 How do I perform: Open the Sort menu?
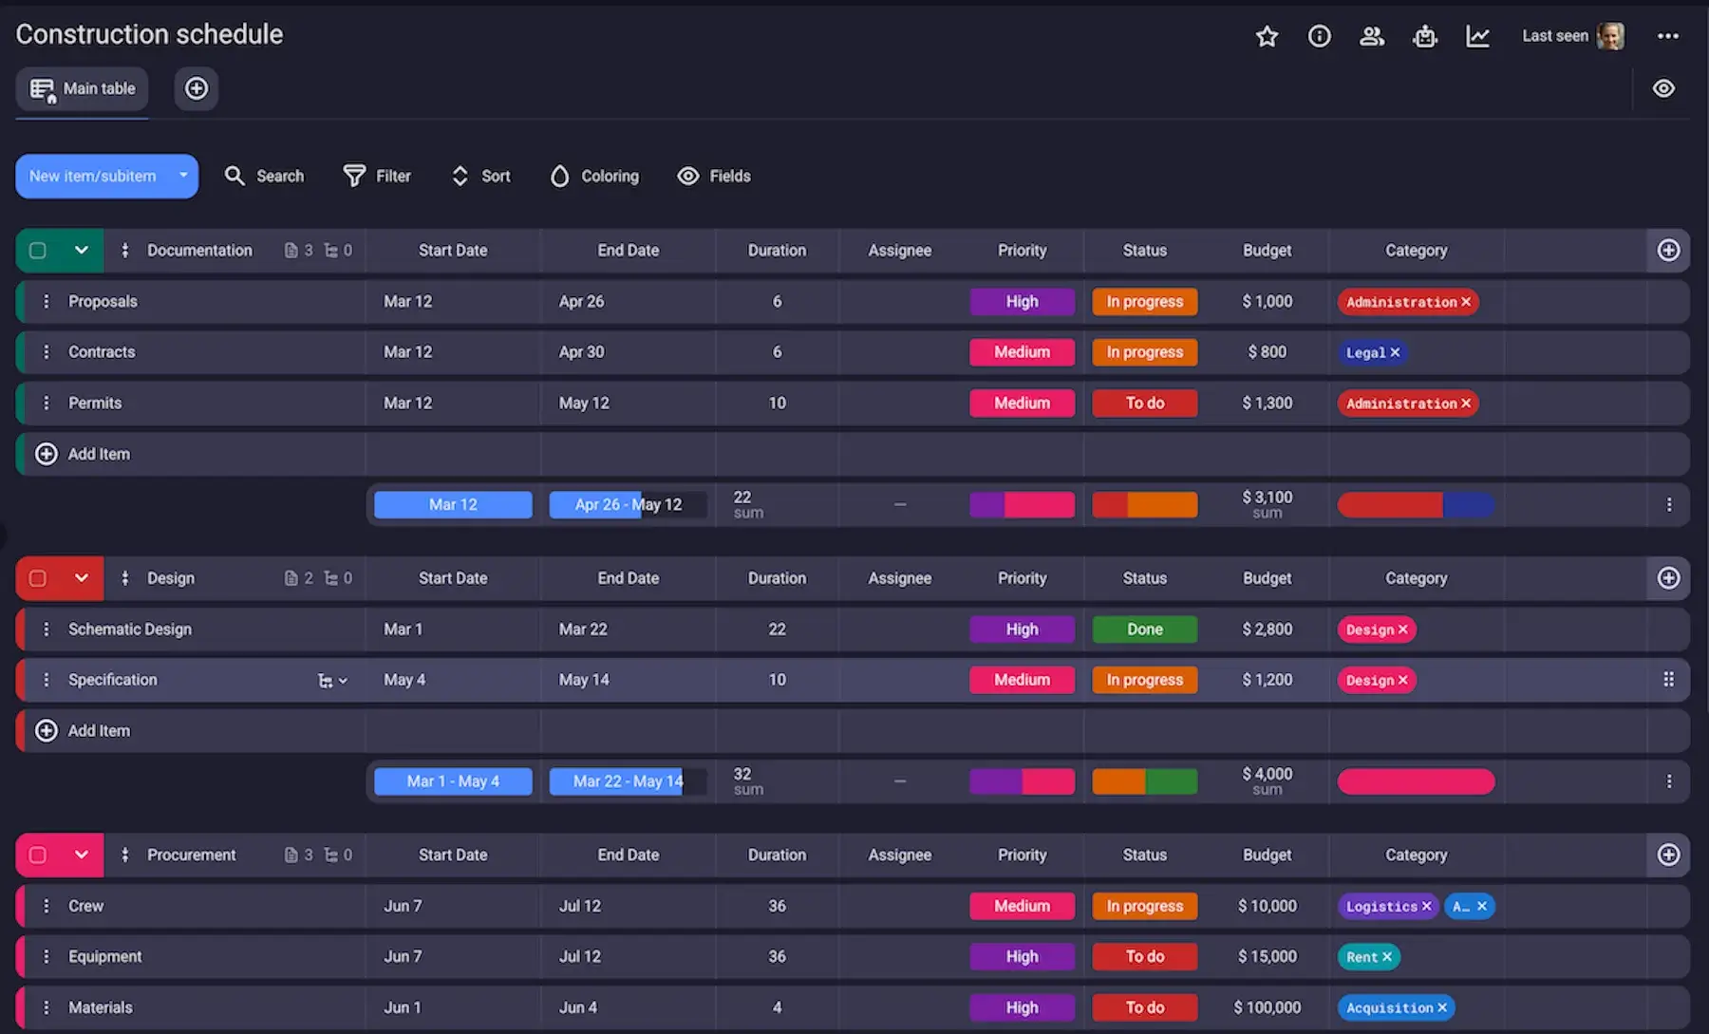click(x=480, y=176)
